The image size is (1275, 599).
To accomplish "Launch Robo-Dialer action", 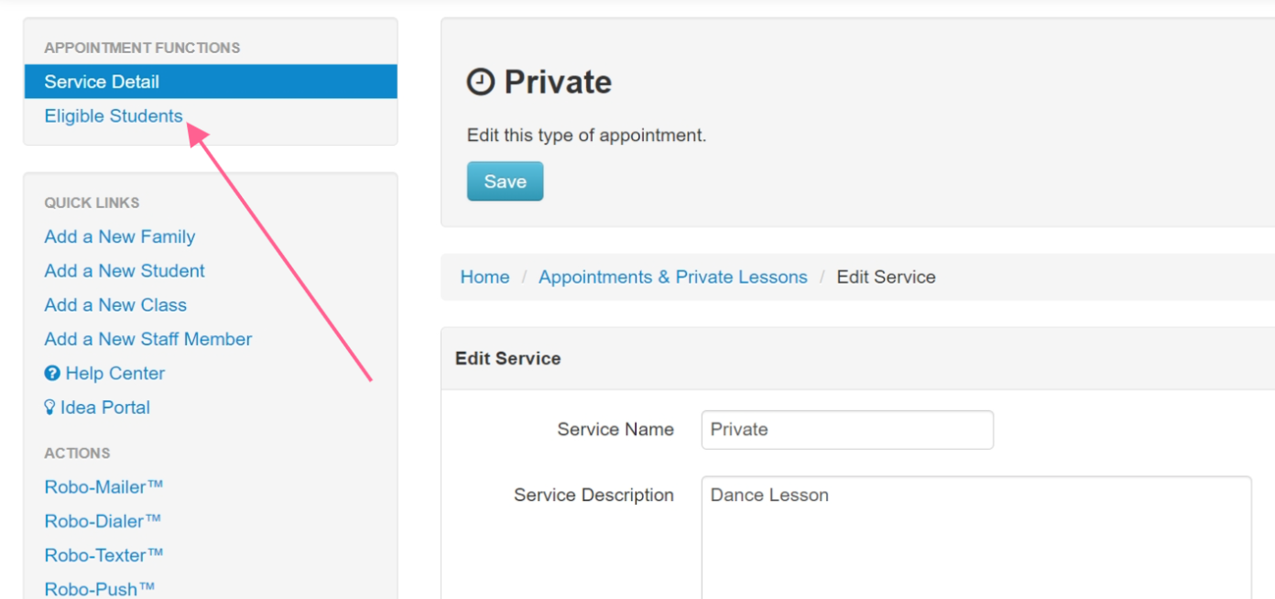I will 103,521.
